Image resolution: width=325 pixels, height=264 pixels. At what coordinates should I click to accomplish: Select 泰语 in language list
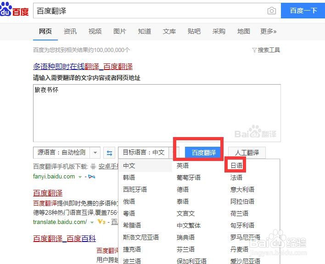tap(183, 201)
